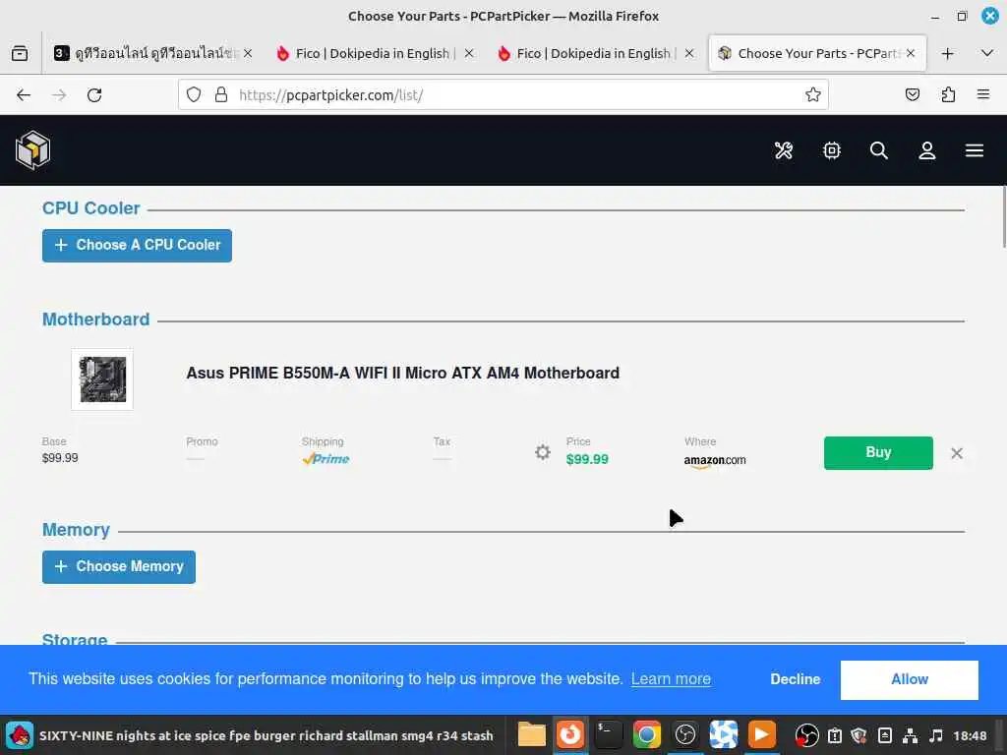Click the music note tray icon

(x=936, y=735)
